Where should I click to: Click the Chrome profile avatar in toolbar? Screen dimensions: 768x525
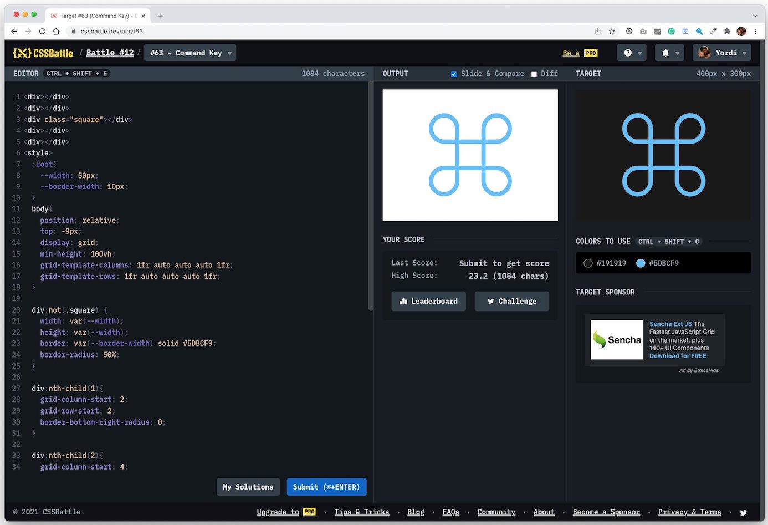[741, 32]
